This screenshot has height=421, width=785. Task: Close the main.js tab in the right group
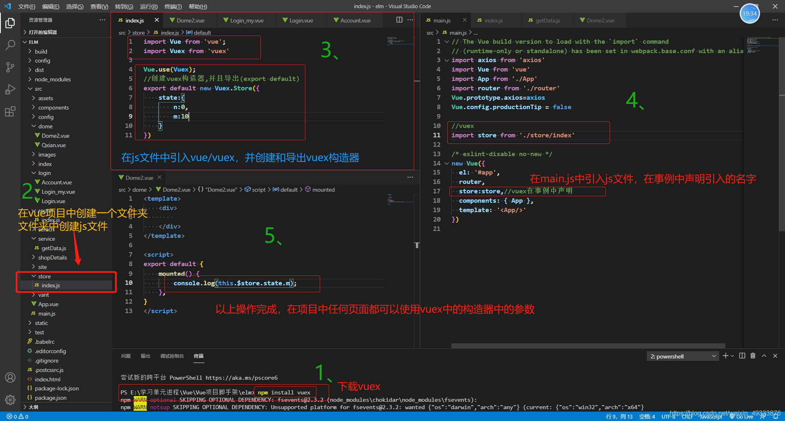tap(464, 20)
